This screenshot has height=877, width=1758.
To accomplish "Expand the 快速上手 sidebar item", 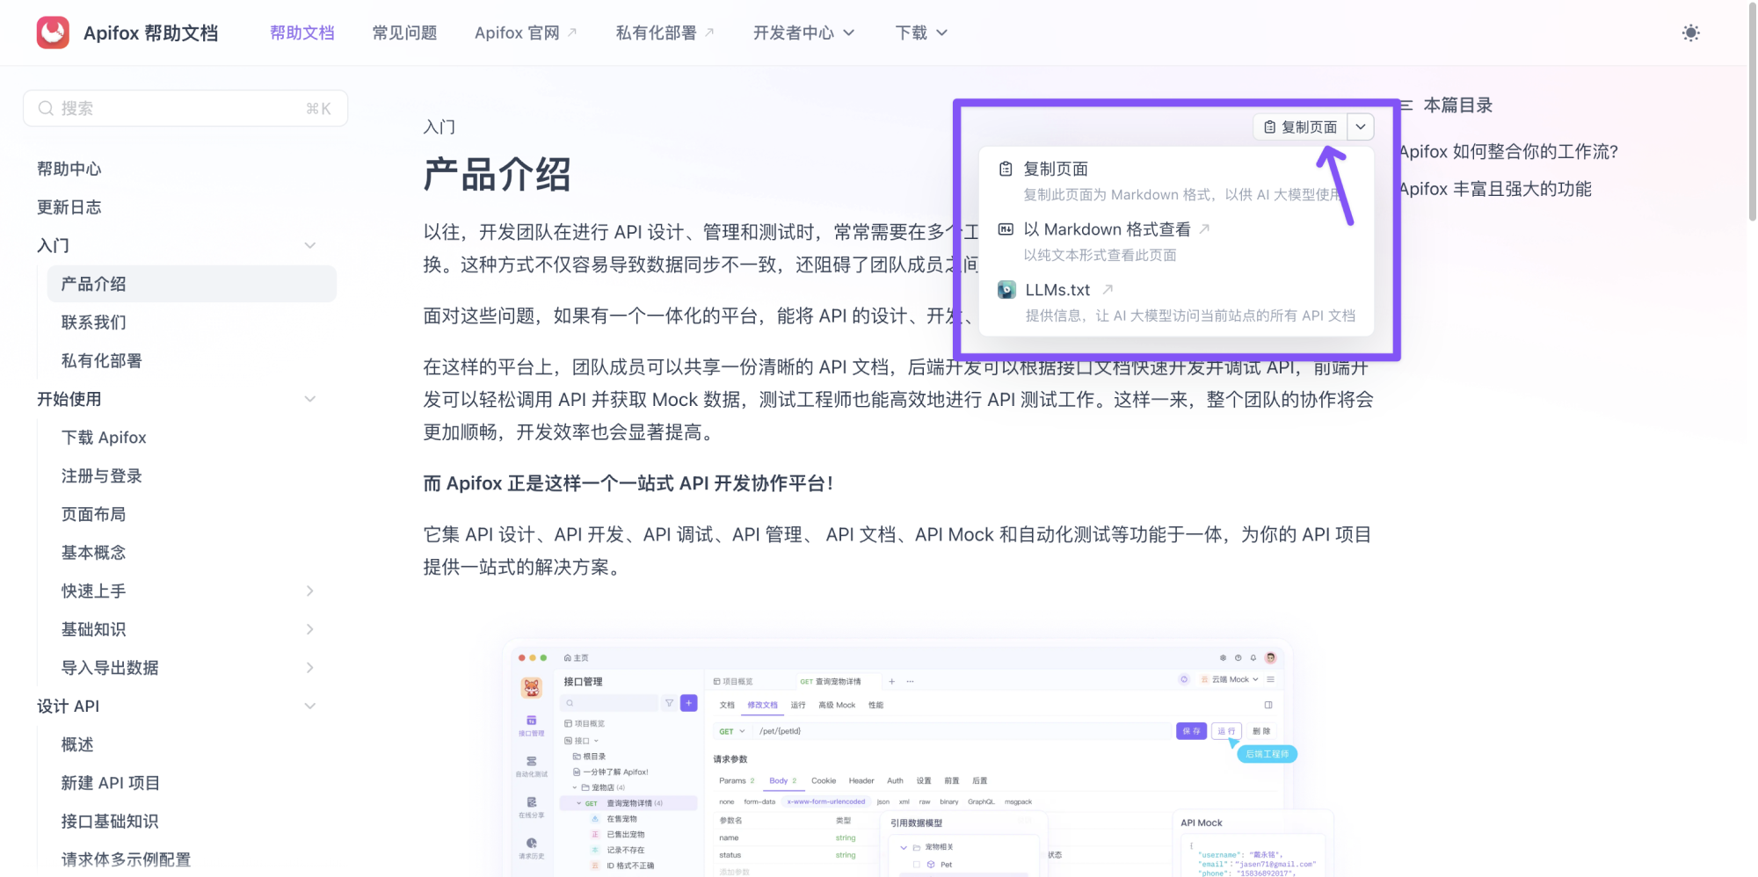I will tap(309, 591).
